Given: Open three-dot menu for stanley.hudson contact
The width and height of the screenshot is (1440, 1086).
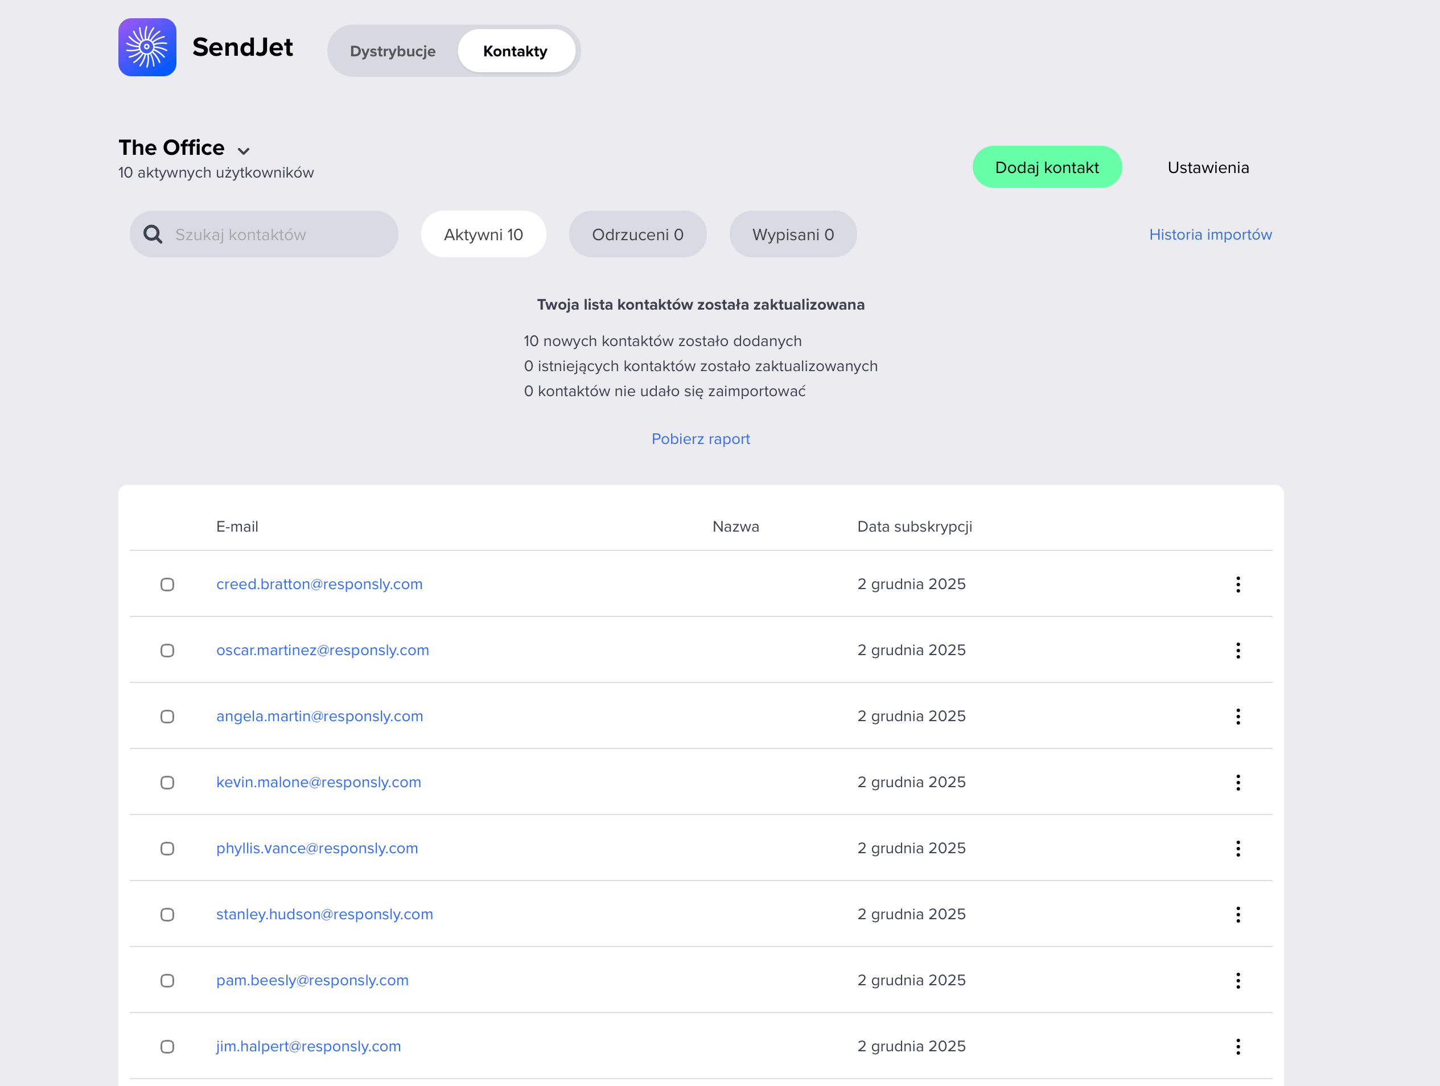Looking at the screenshot, I should click(1237, 914).
